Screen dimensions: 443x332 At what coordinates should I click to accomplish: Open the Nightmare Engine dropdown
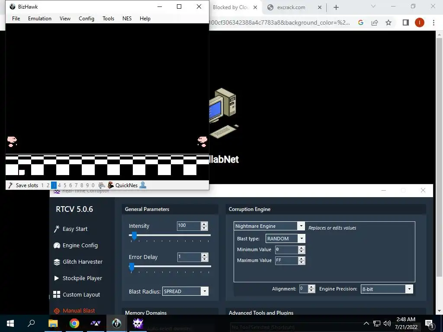[x=269, y=226]
